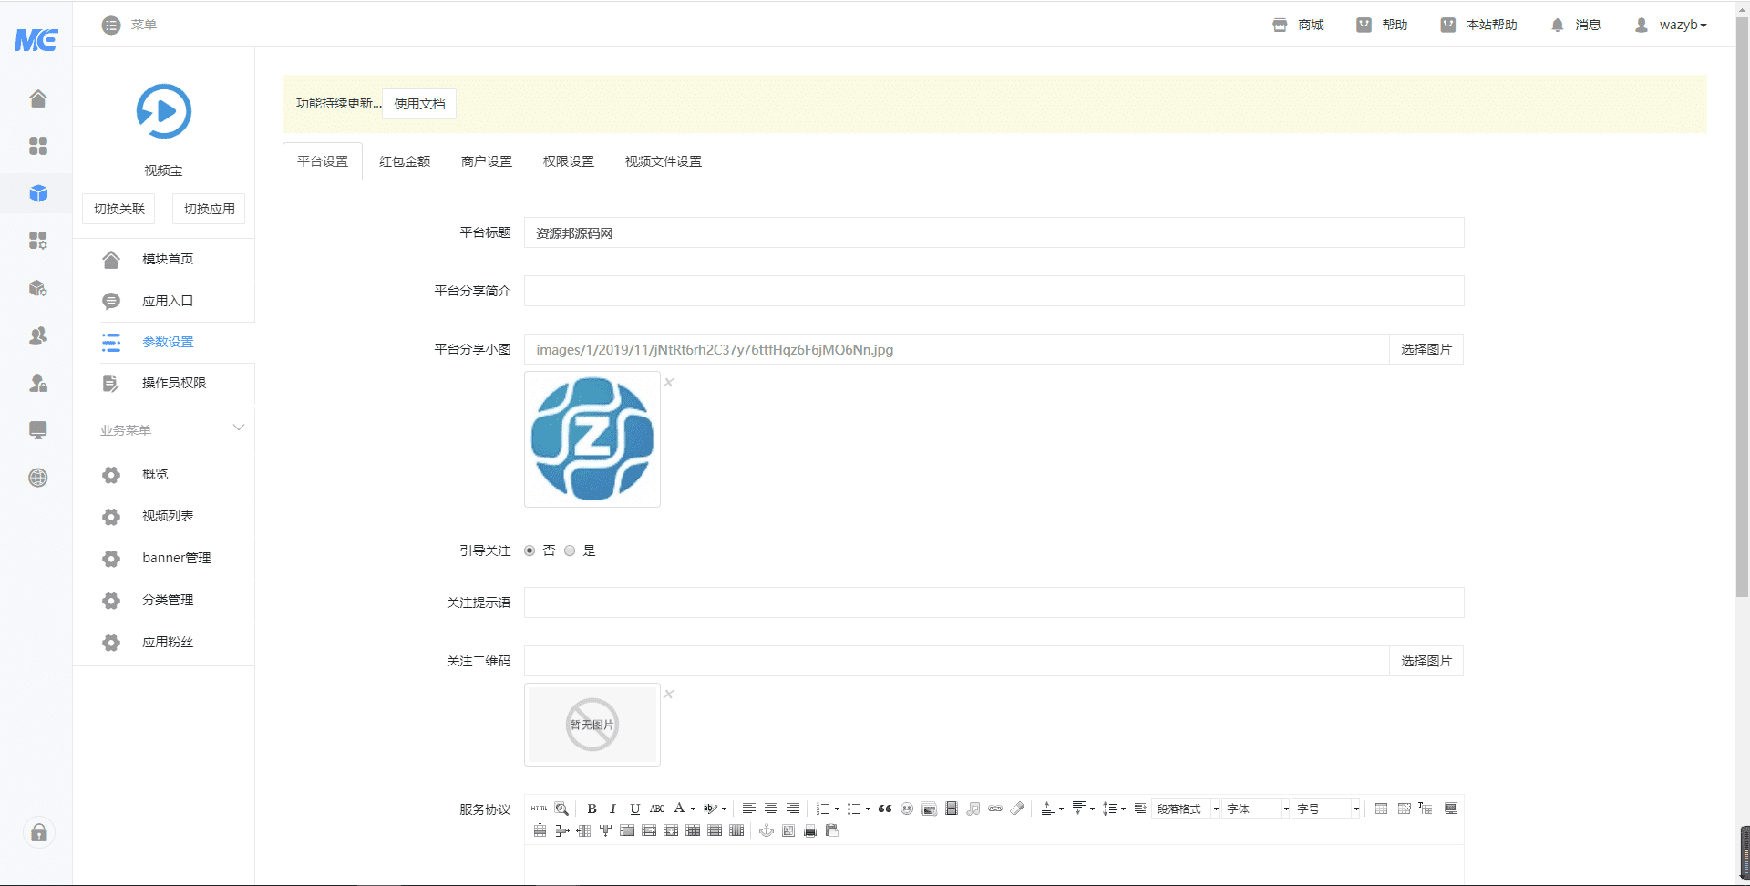Click the monitor icon in left rail

[x=37, y=430]
